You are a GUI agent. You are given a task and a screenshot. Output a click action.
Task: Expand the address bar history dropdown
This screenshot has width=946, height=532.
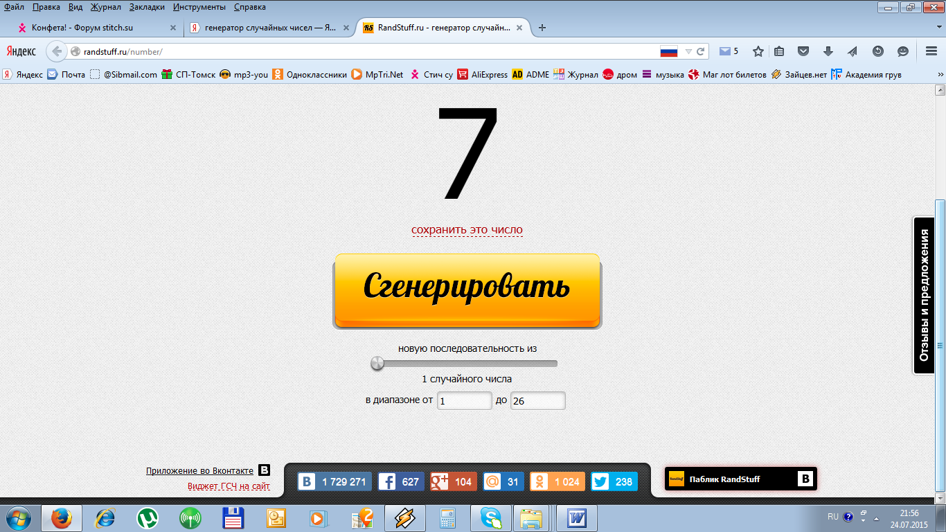pyautogui.click(x=688, y=51)
